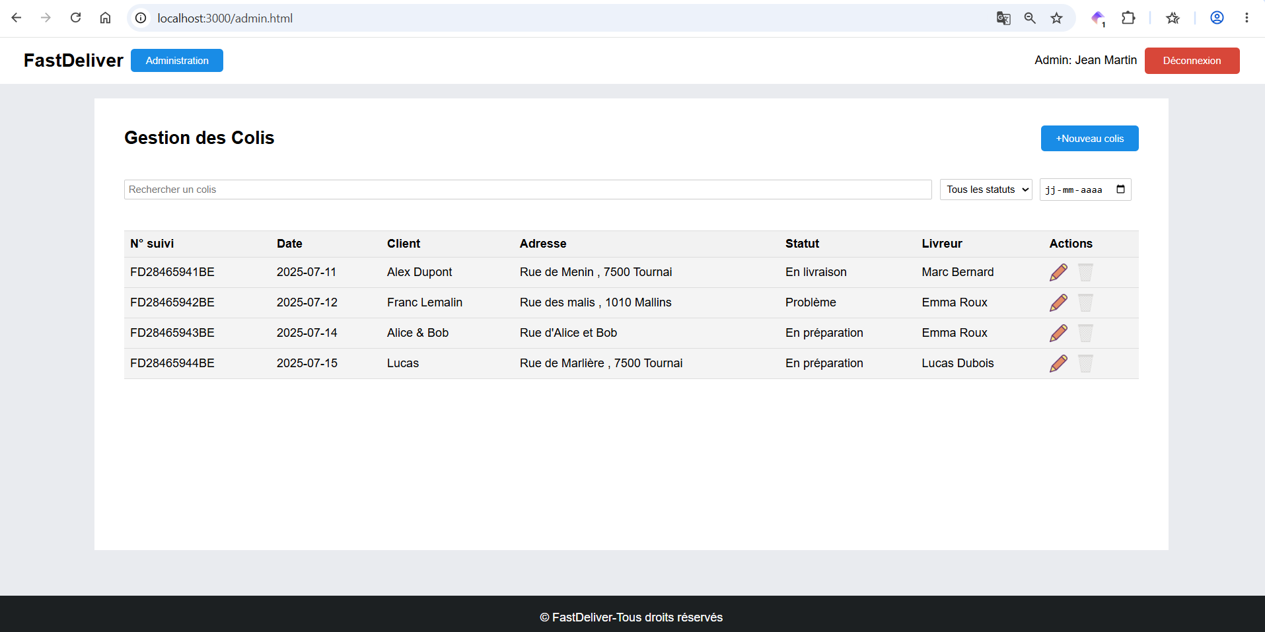The height and width of the screenshot is (632, 1265).
Task: Delete parcel FD28465943BE with trash icon
Action: 1085,333
